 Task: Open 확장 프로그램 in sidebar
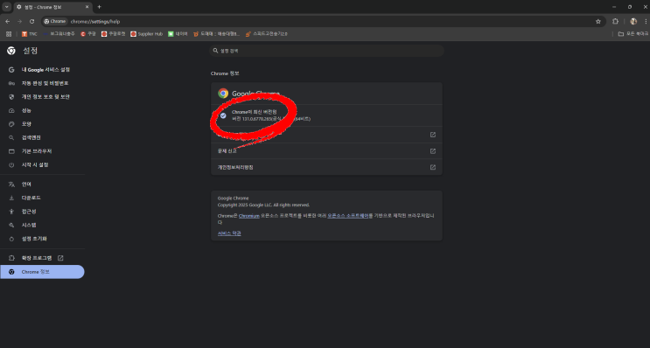(42, 258)
